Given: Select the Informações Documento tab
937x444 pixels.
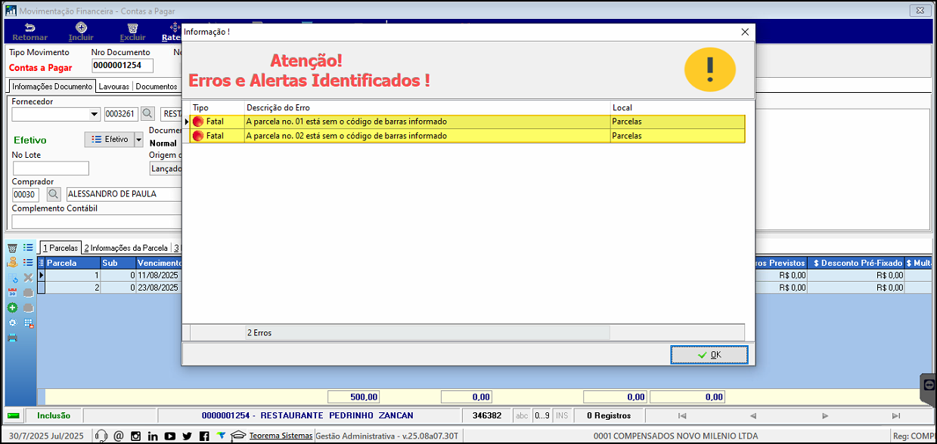Looking at the screenshot, I should pos(52,86).
